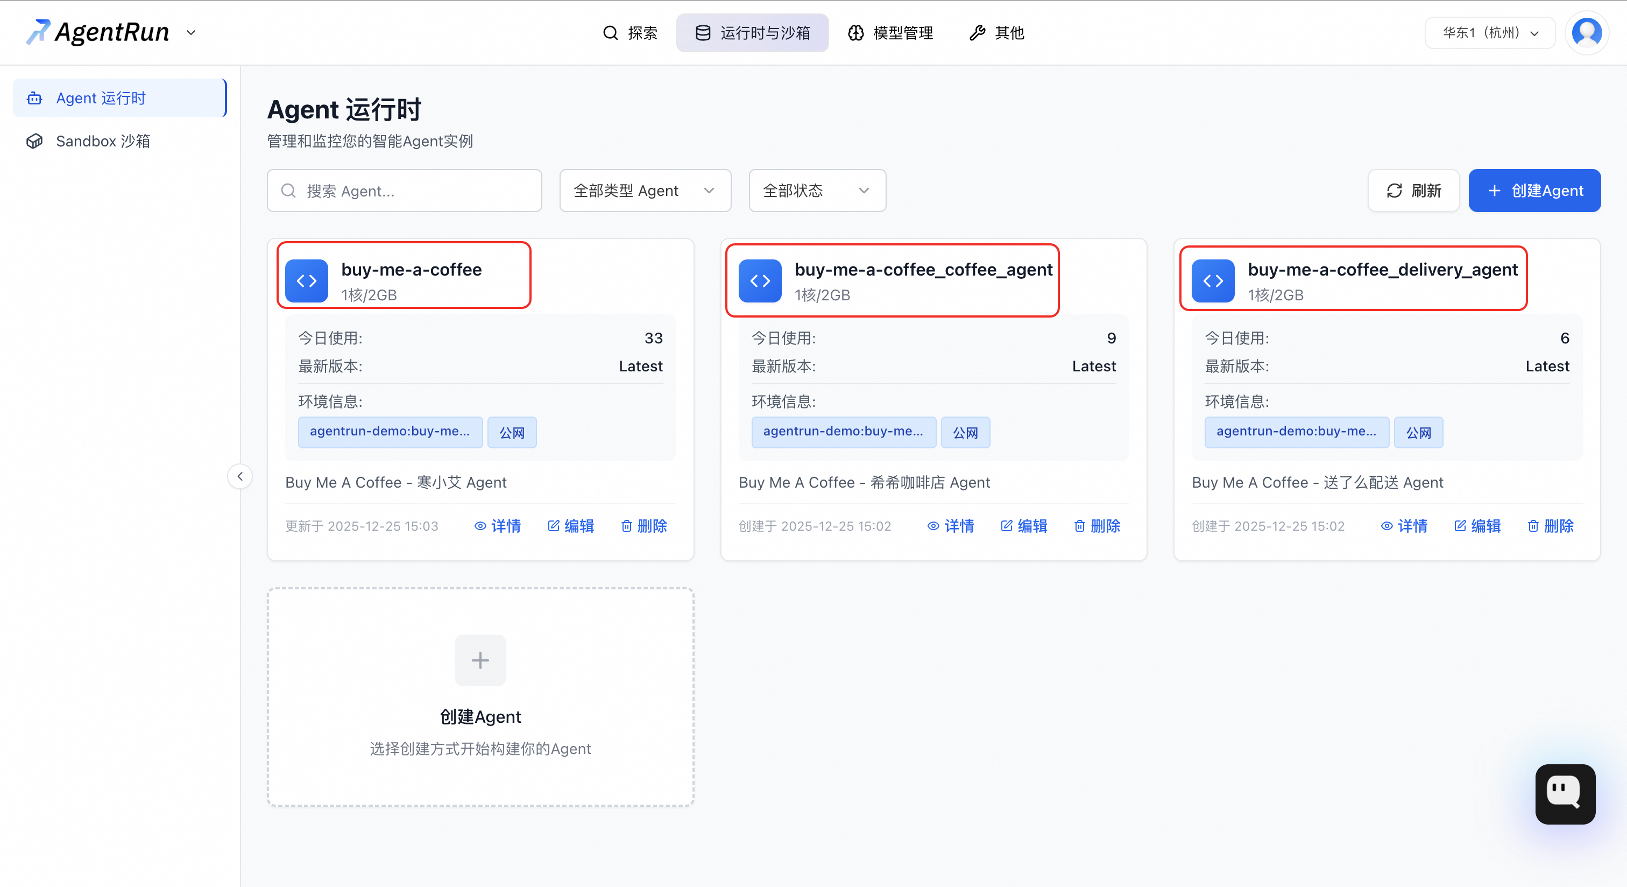Viewport: 1627px width, 887px height.
Task: Expand the 全部类型 Agent dropdown
Action: 645,190
